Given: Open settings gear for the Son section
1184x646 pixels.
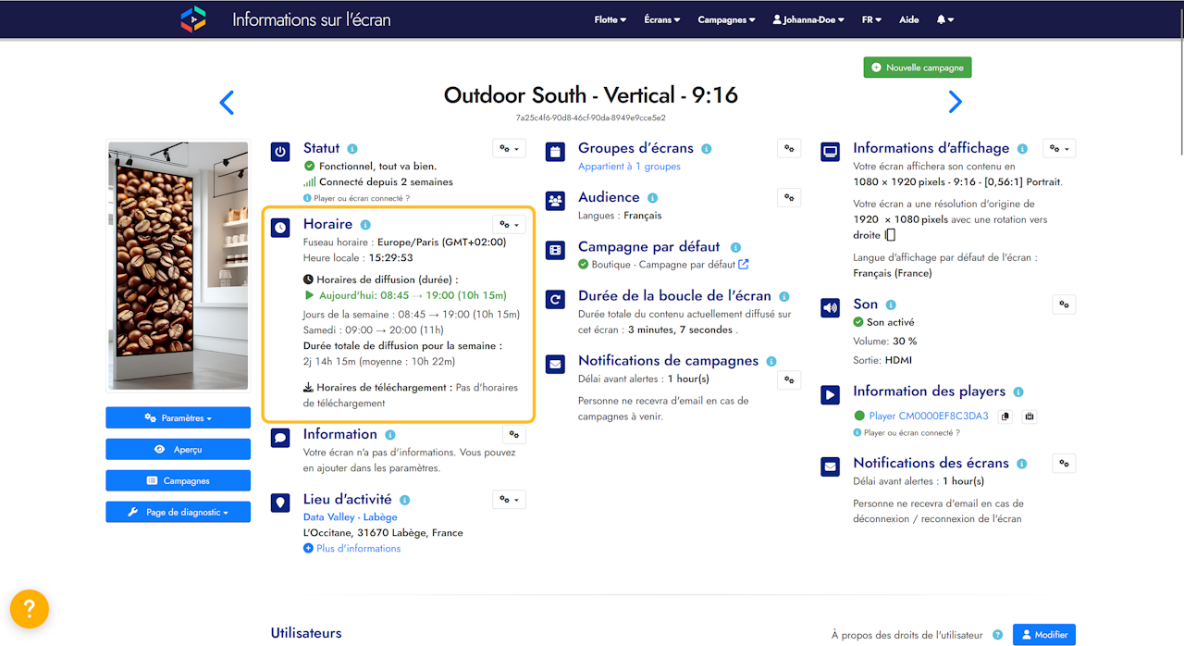Looking at the screenshot, I should coord(1064,304).
